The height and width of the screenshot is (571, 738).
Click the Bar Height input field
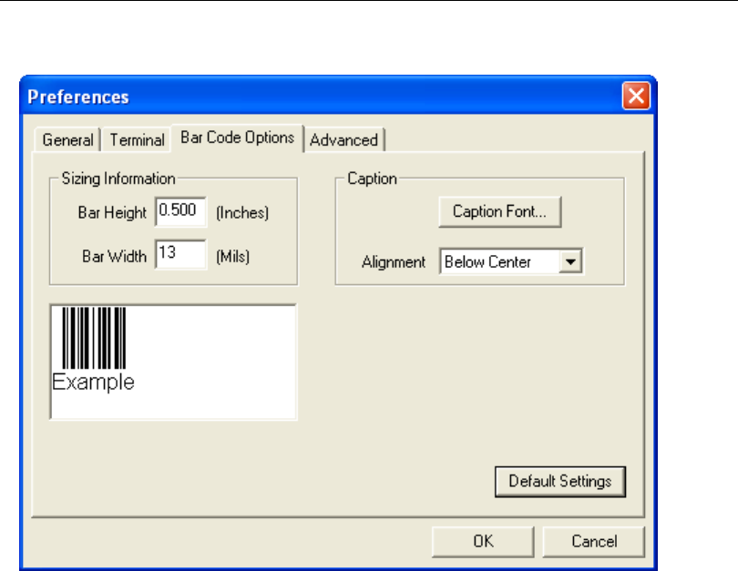[180, 211]
